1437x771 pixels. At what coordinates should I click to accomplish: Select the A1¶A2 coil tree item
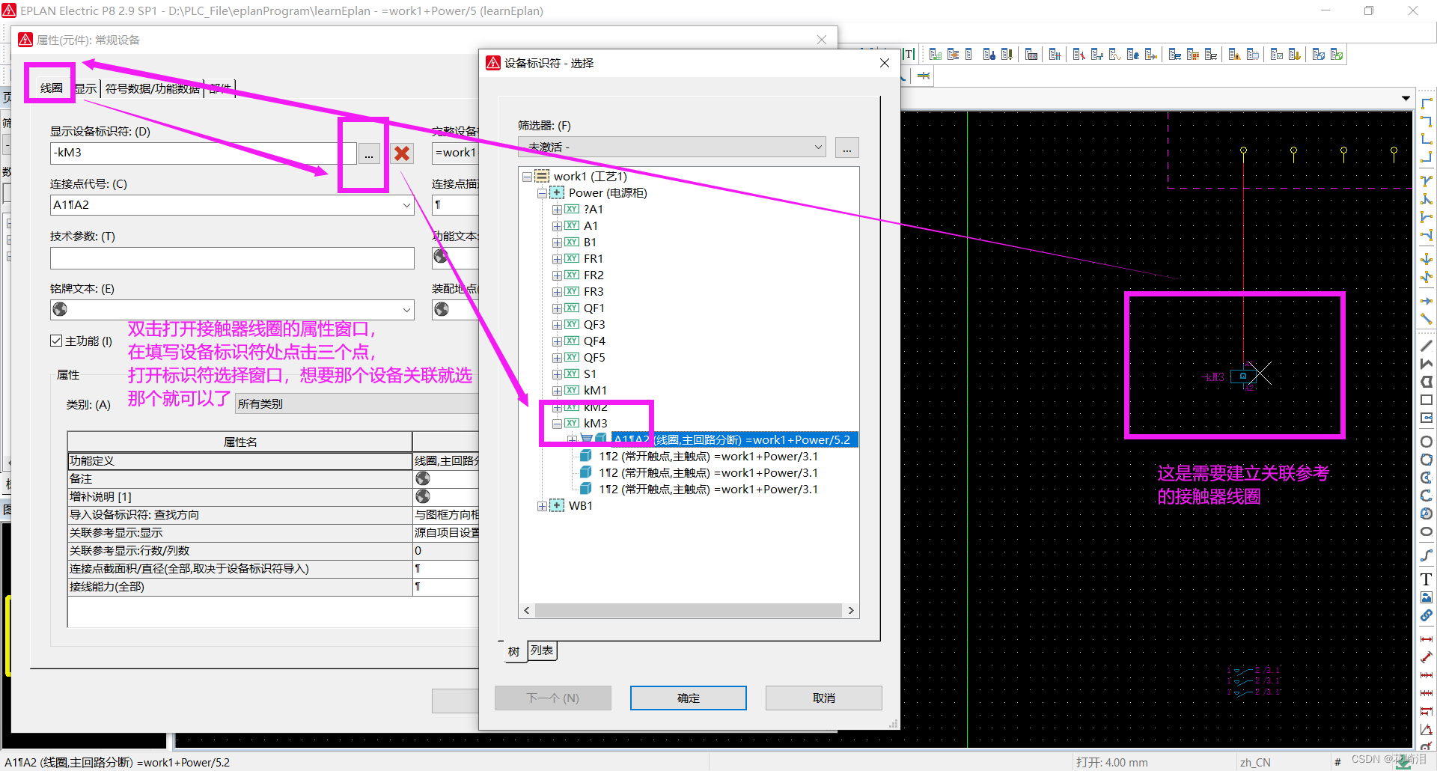point(733,440)
